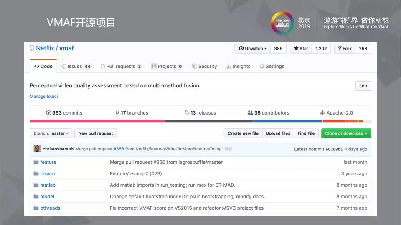Viewport: 401px width, 225px height.
Task: Click the model row folder icon
Action: 36,196
